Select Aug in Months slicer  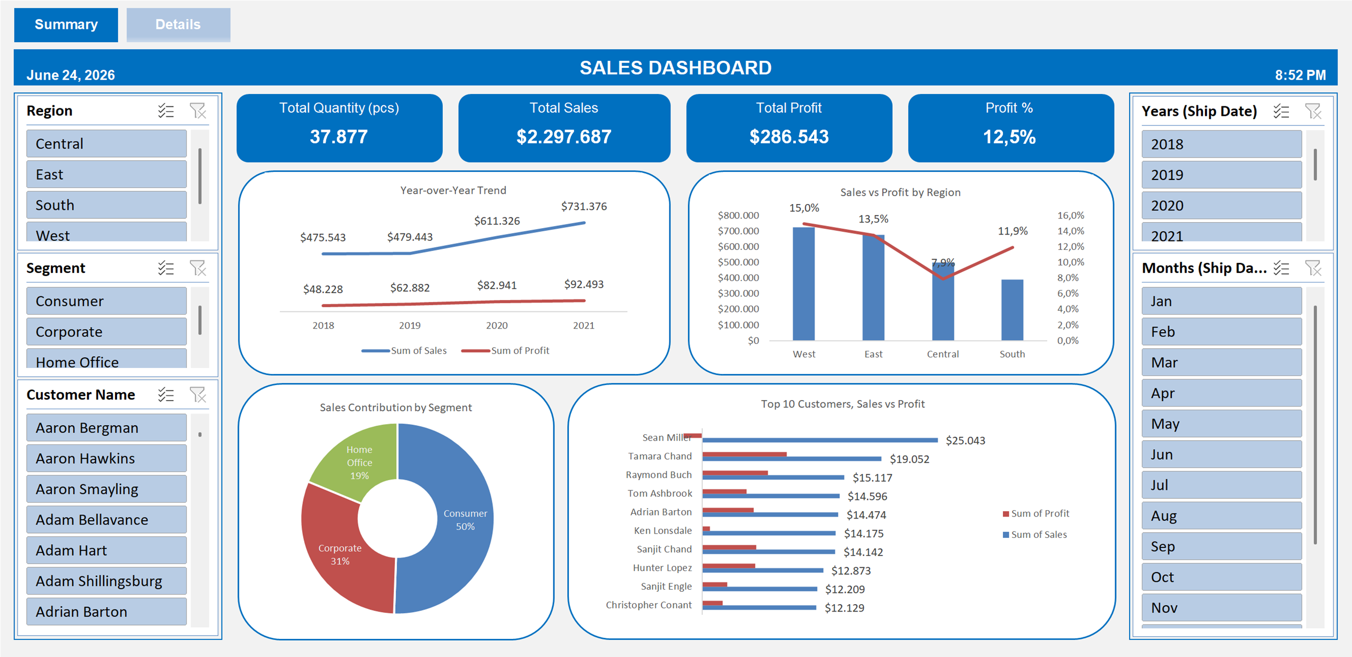click(1222, 515)
